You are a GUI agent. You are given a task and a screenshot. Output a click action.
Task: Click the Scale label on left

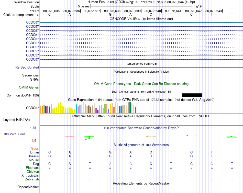(x=35, y=6)
